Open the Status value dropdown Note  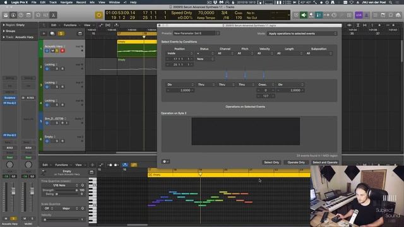pyautogui.click(x=205, y=59)
